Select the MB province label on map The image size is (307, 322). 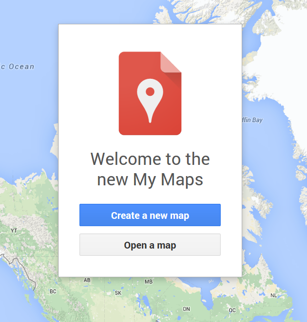[149, 282]
